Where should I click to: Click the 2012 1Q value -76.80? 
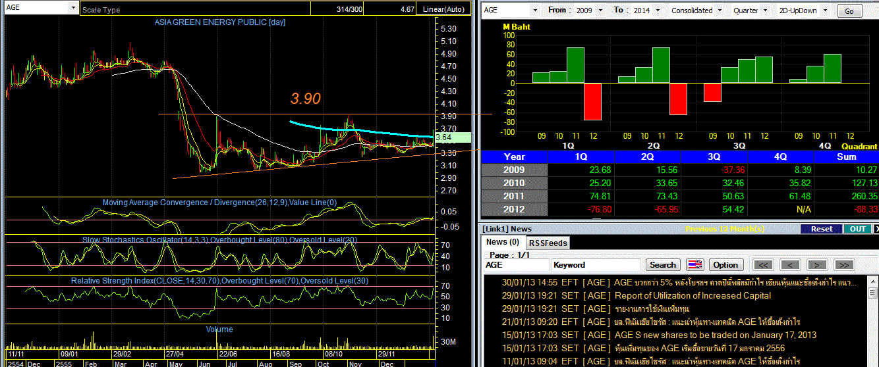(x=600, y=209)
